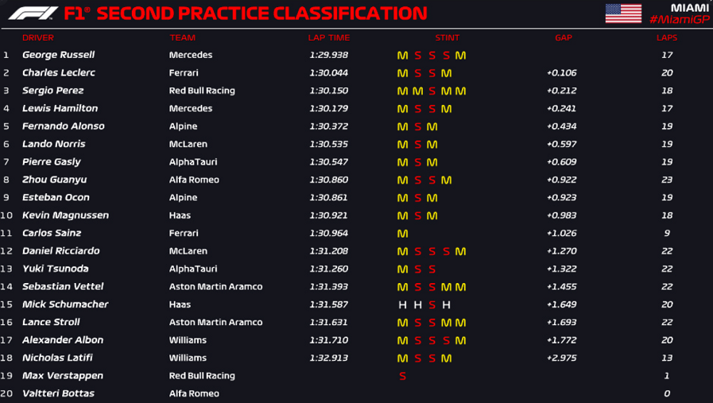Screen dimensions: 713x403
Task: Select the LAPS column header
Action: click(666, 38)
